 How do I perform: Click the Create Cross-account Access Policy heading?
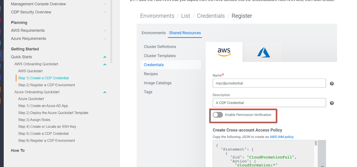point(247,130)
